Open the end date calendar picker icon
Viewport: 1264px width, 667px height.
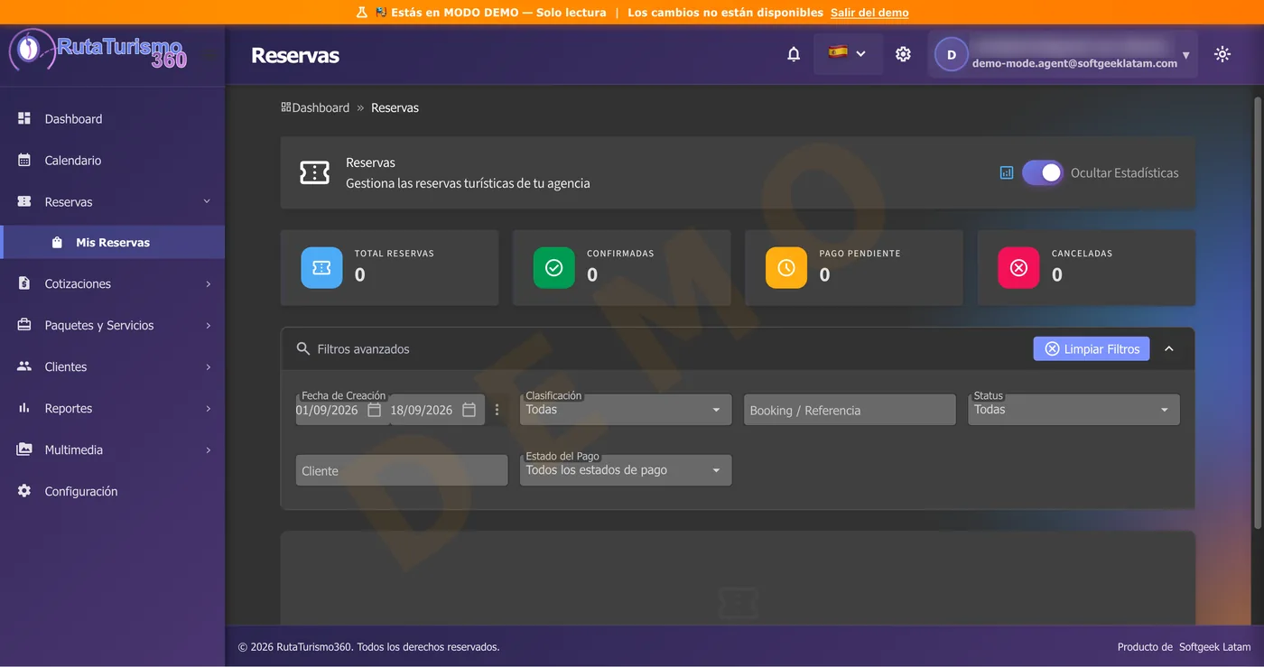click(469, 410)
